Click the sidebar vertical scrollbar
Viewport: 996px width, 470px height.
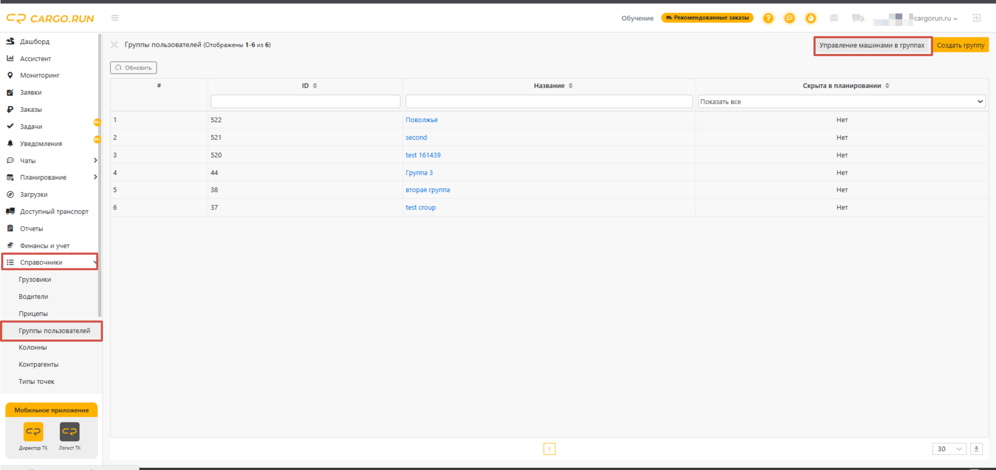100,176
